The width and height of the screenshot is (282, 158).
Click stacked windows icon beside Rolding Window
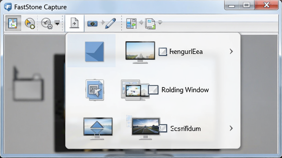point(135,90)
